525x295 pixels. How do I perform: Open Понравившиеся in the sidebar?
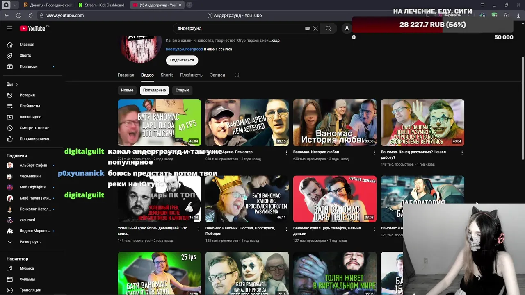pos(34,139)
